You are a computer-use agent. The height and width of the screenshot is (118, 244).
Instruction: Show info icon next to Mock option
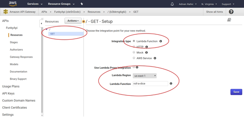pos(146,52)
